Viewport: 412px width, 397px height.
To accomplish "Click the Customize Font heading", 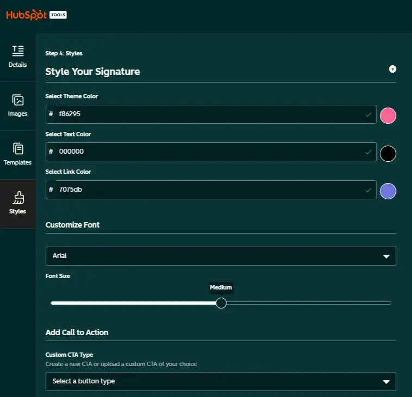I will tap(72, 225).
